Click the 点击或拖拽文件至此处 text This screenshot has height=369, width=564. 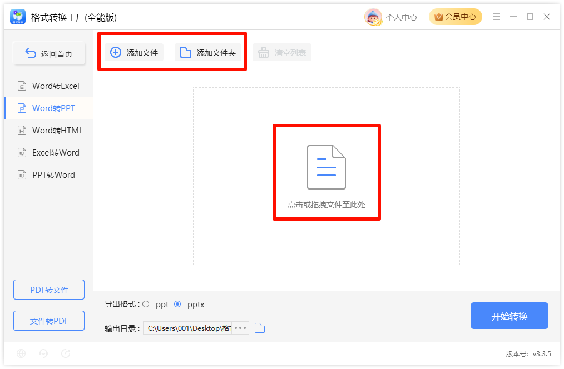(x=326, y=205)
